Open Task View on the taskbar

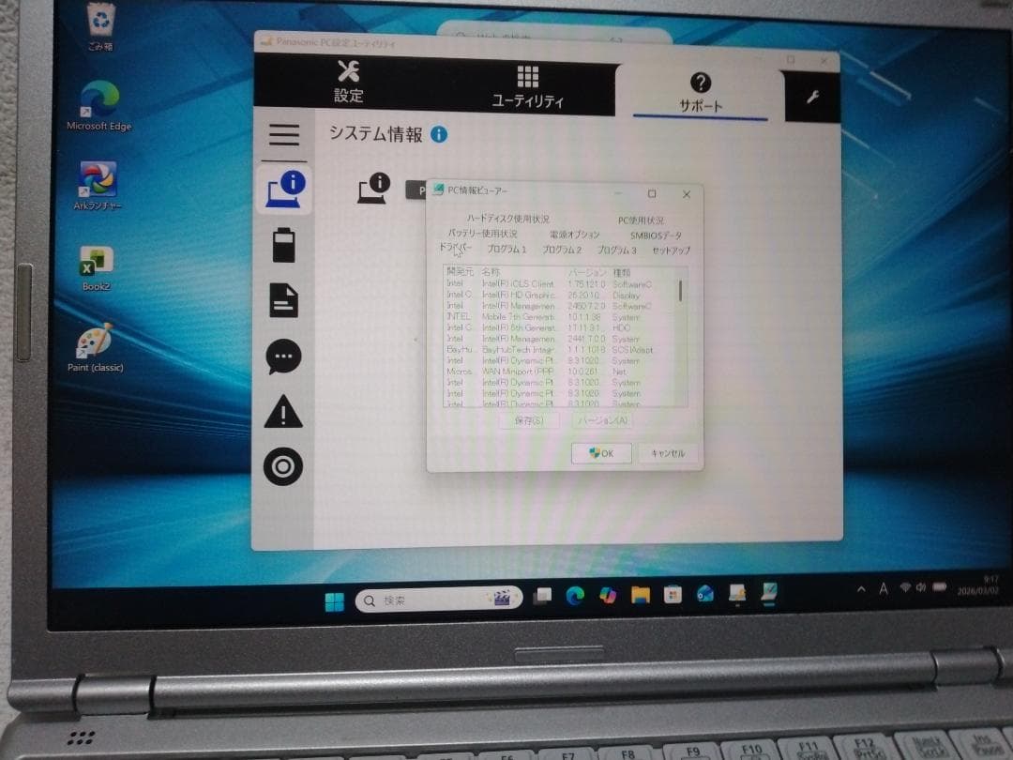[x=542, y=596]
